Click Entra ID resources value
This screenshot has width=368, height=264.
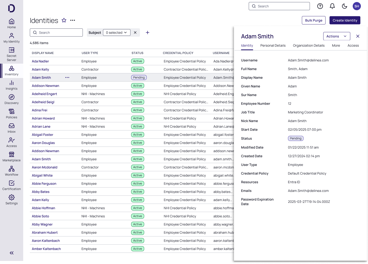tap(294, 182)
